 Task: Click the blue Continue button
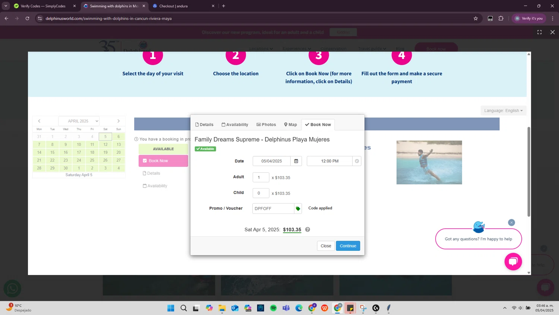(348, 246)
